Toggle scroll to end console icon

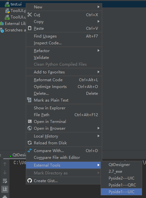pos(5,189)
